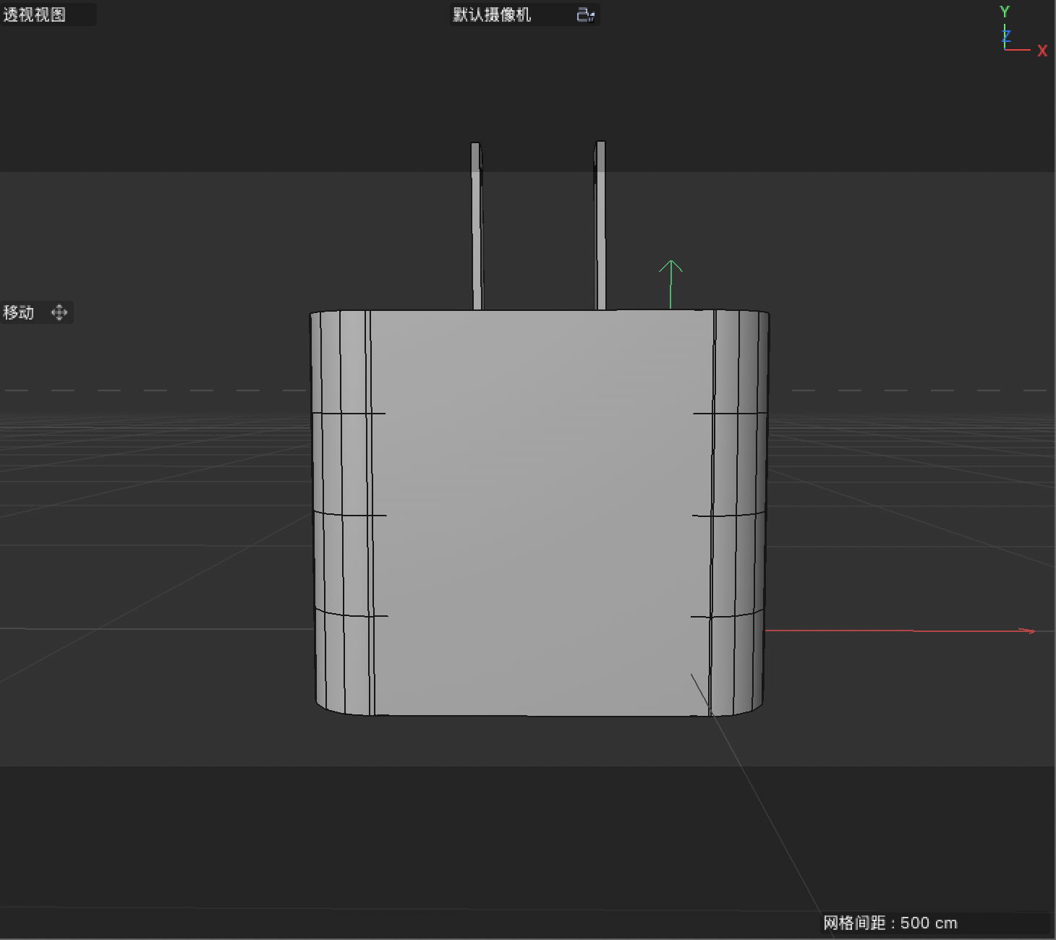The width and height of the screenshot is (1056, 940).
Task: Toggle the camera switch control near 默认摄像机
Action: pyautogui.click(x=584, y=14)
